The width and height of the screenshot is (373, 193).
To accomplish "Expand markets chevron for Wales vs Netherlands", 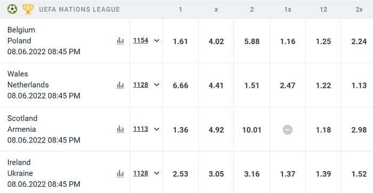I will [x=157, y=85].
